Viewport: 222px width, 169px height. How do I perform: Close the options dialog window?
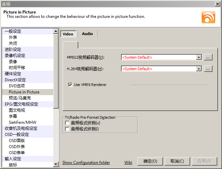coord(217,4)
